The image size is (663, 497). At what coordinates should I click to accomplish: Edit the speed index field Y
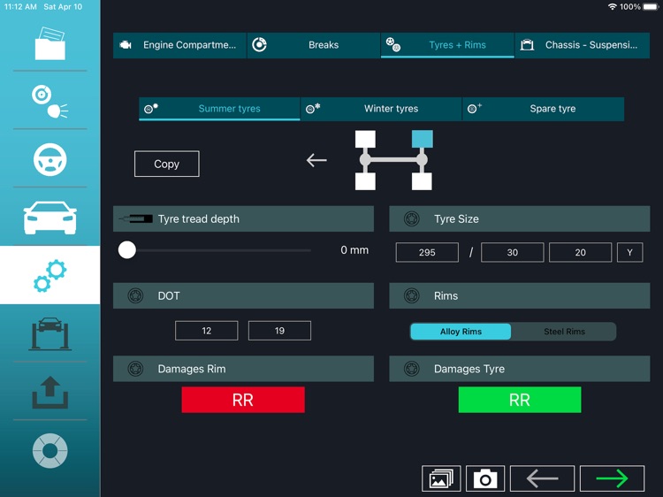click(x=630, y=253)
